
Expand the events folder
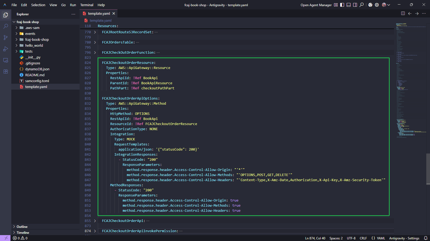click(x=16, y=34)
